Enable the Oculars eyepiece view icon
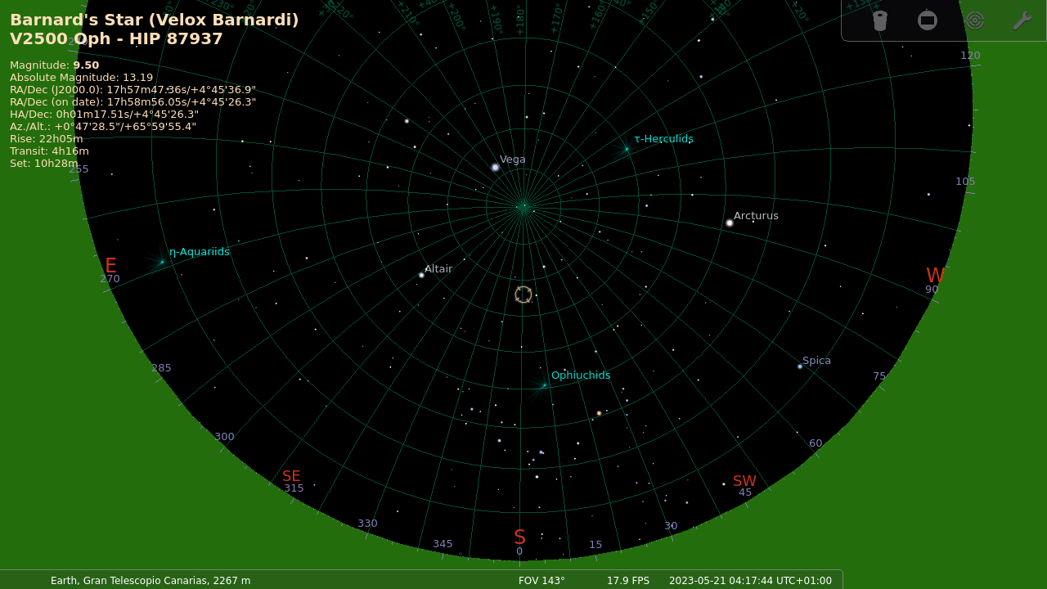1047x589 pixels. coord(880,20)
